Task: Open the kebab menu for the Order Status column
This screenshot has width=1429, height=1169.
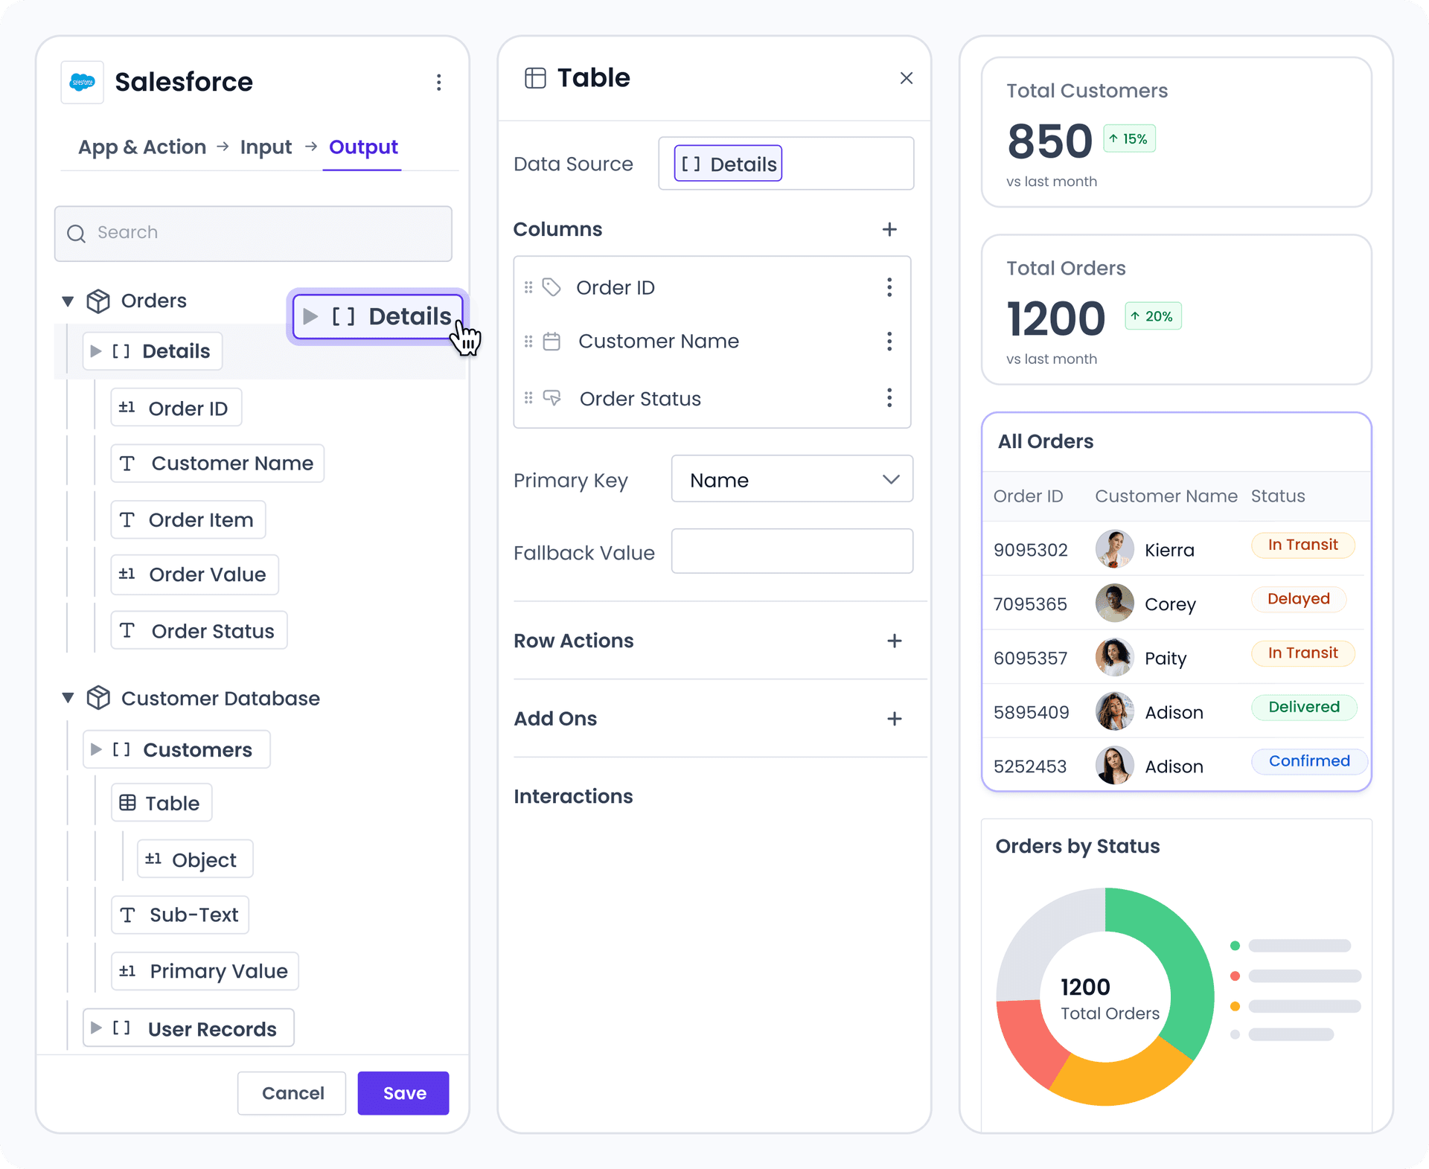Action: click(889, 398)
